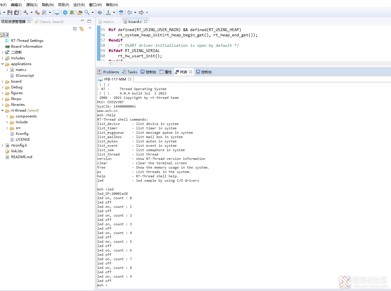Open the terminal monitor icon in the toolbar

(x=57, y=13)
